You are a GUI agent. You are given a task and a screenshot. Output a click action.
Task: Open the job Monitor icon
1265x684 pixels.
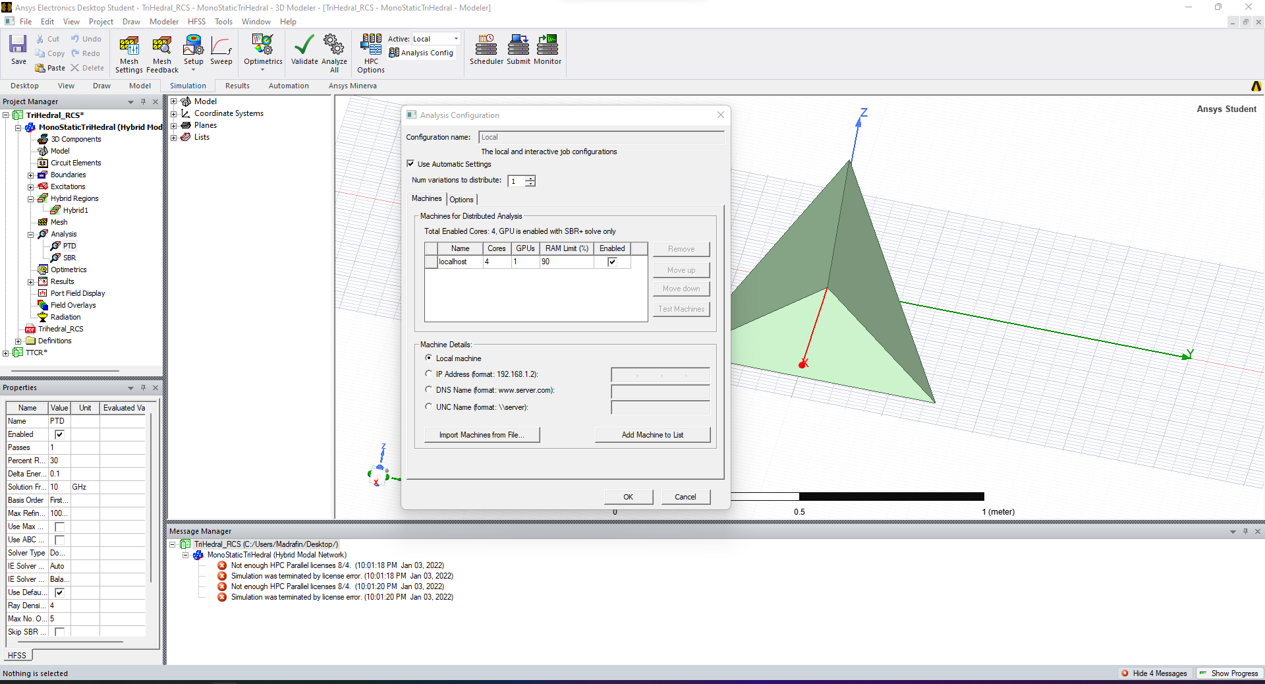click(x=548, y=45)
